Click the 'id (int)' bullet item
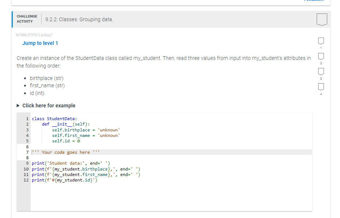 [37, 93]
